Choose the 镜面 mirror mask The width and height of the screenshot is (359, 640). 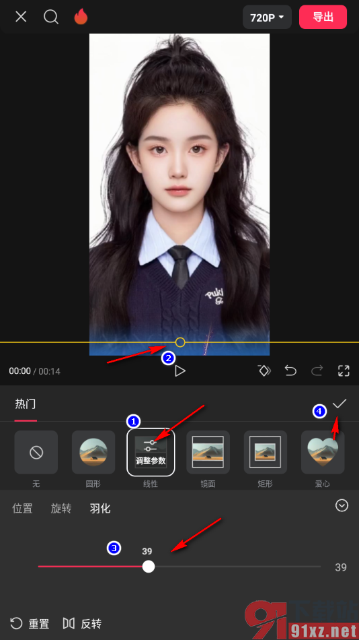[208, 452]
